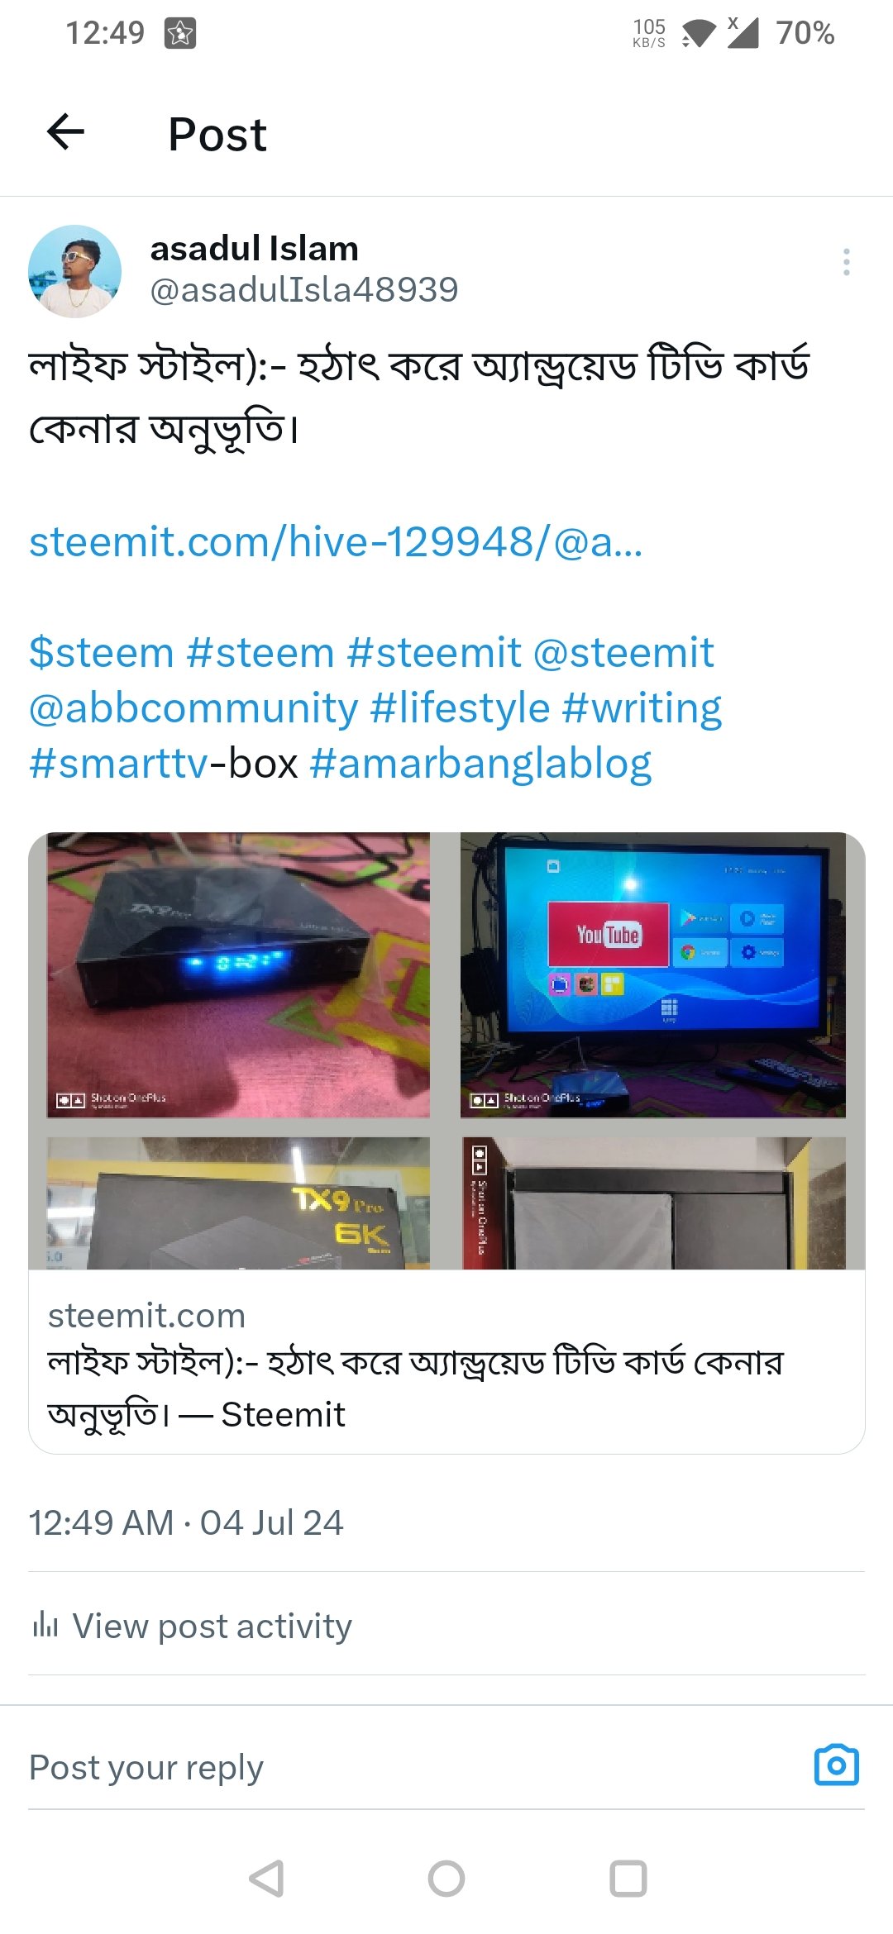Tap the back arrow icon
Viewport: 893px width, 1934px height.
(66, 132)
